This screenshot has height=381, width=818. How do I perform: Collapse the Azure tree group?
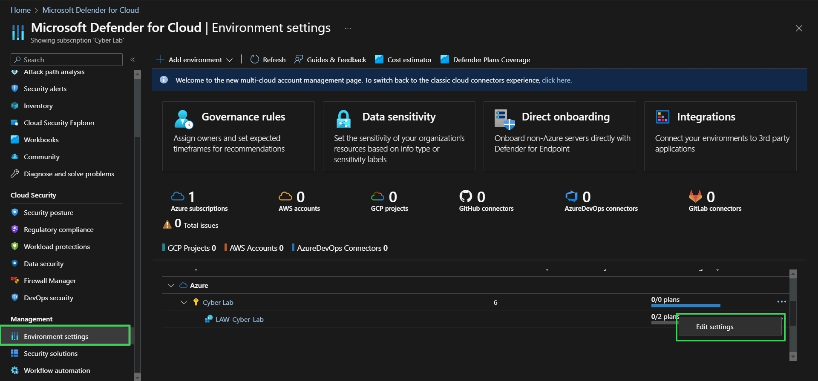[171, 285]
